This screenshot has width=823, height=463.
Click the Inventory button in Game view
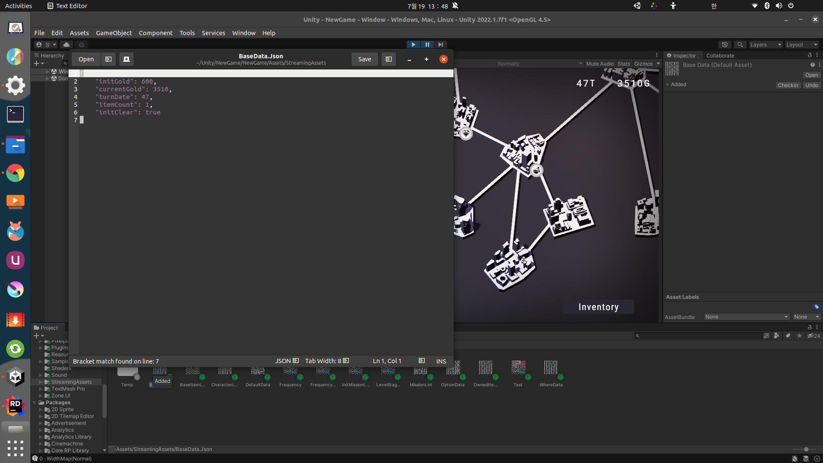coord(598,307)
